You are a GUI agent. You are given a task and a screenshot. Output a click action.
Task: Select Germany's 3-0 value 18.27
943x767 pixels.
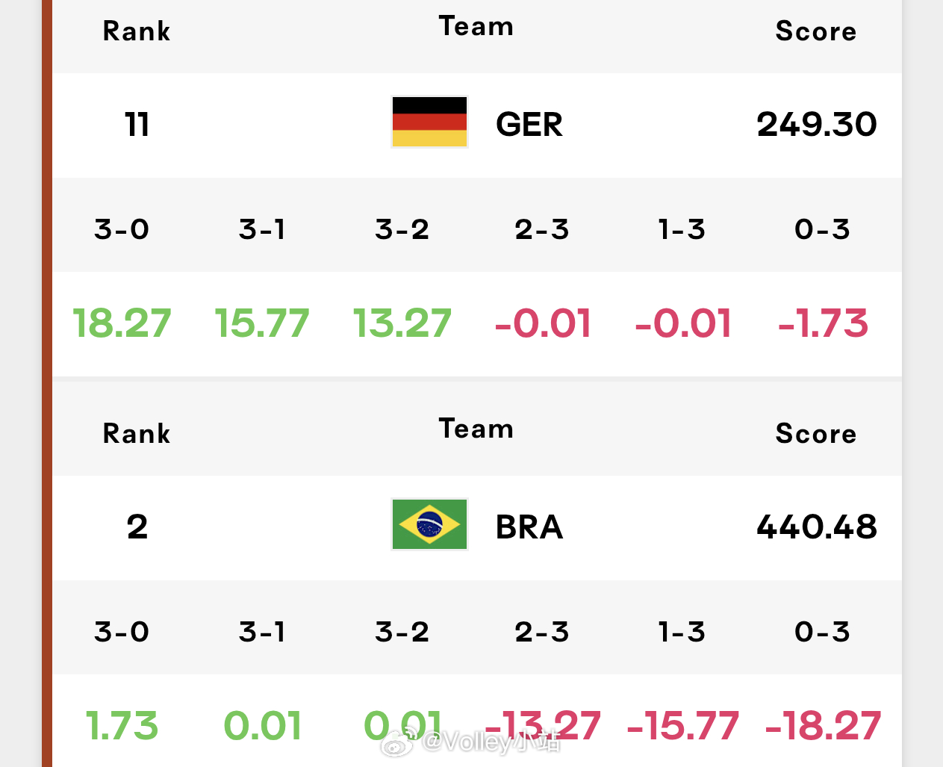[x=122, y=323]
